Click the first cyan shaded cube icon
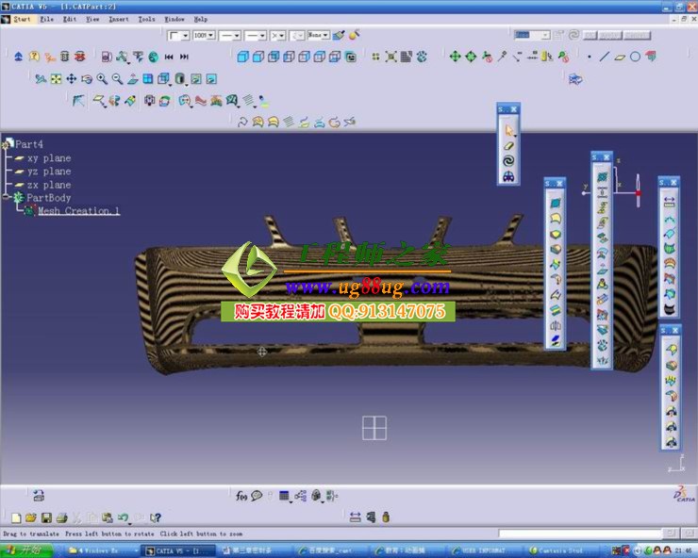 pos(242,57)
